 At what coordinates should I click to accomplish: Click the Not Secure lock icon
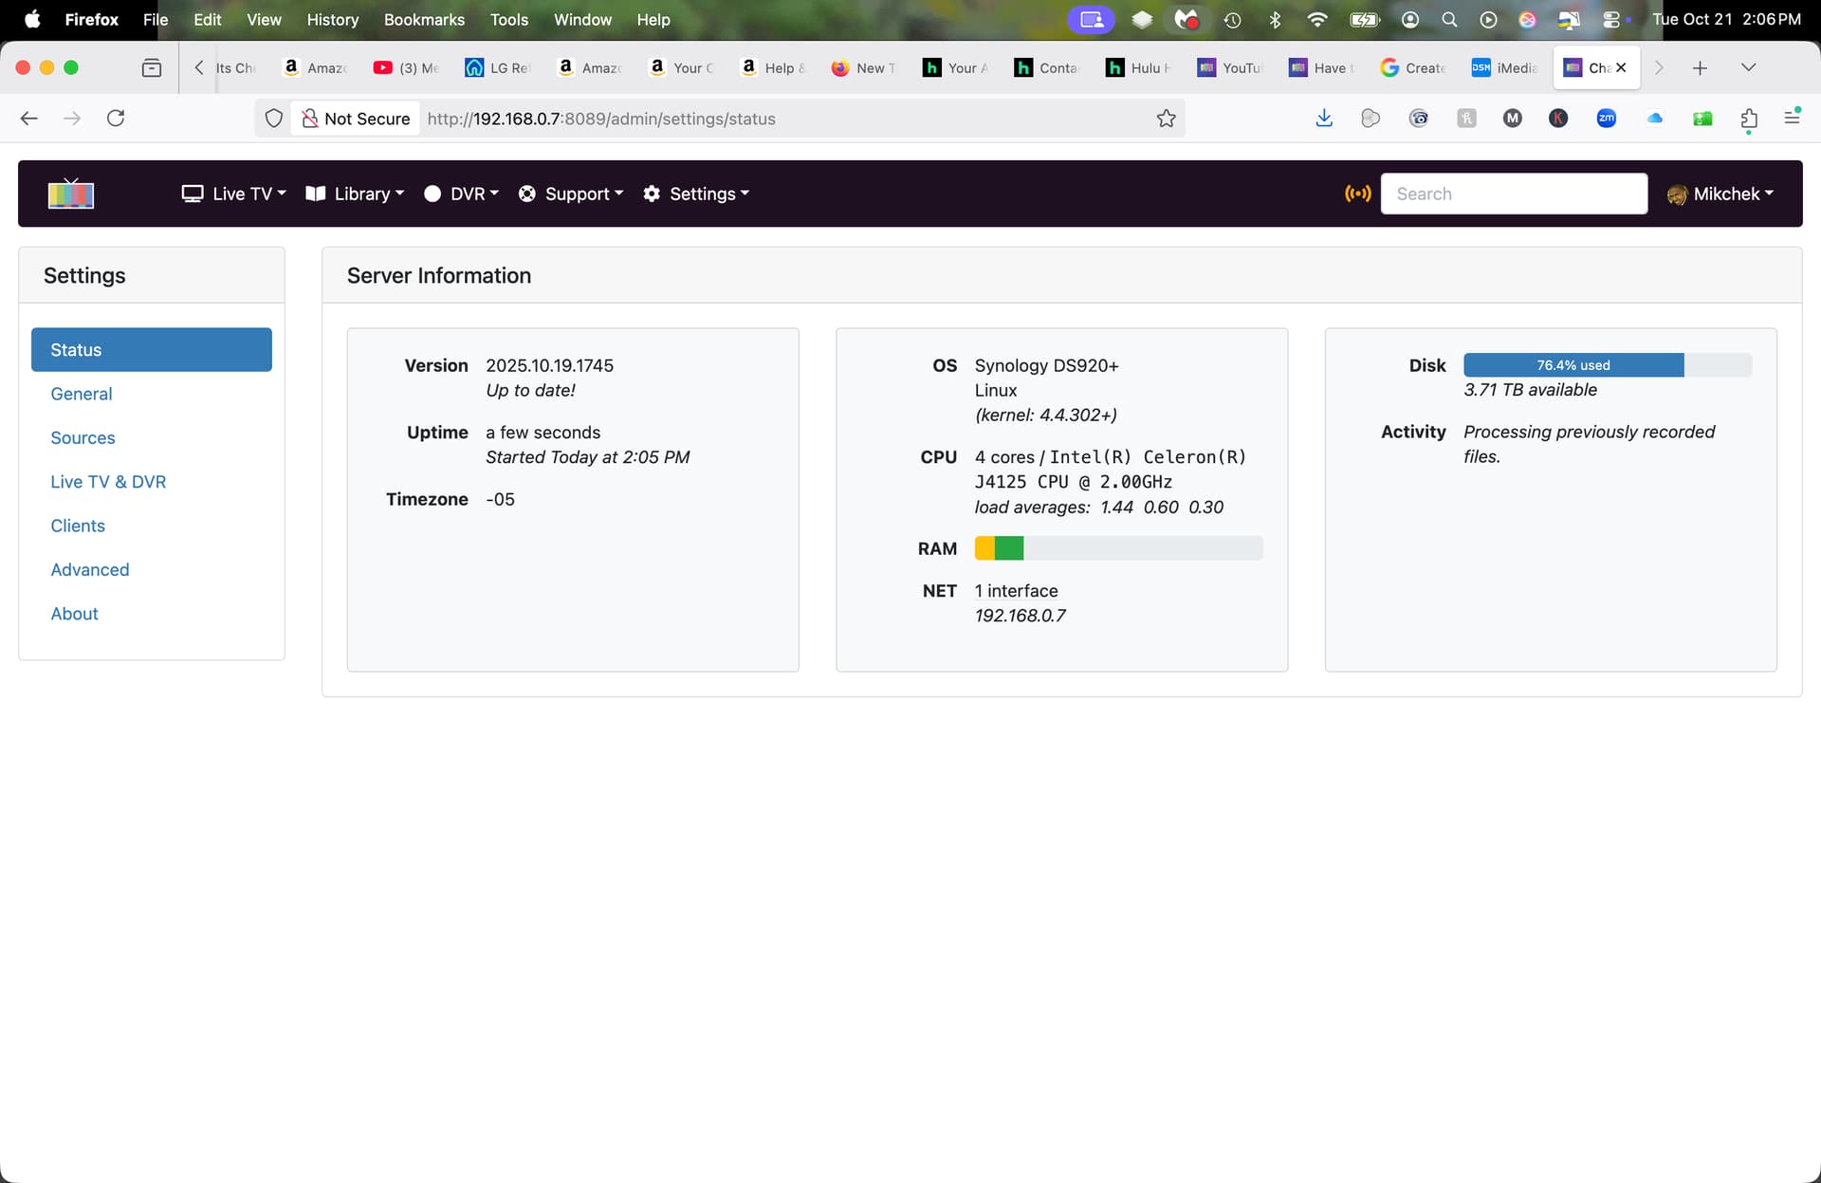coord(309,119)
